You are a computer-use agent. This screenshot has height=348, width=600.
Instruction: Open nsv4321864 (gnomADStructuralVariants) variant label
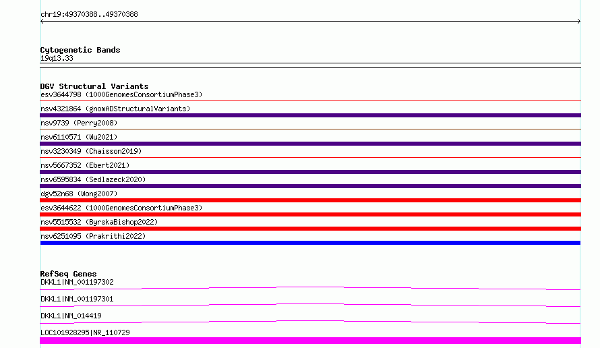pos(115,109)
